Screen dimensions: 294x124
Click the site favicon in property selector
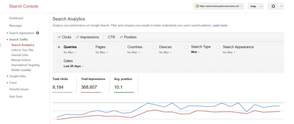coord(197,6)
